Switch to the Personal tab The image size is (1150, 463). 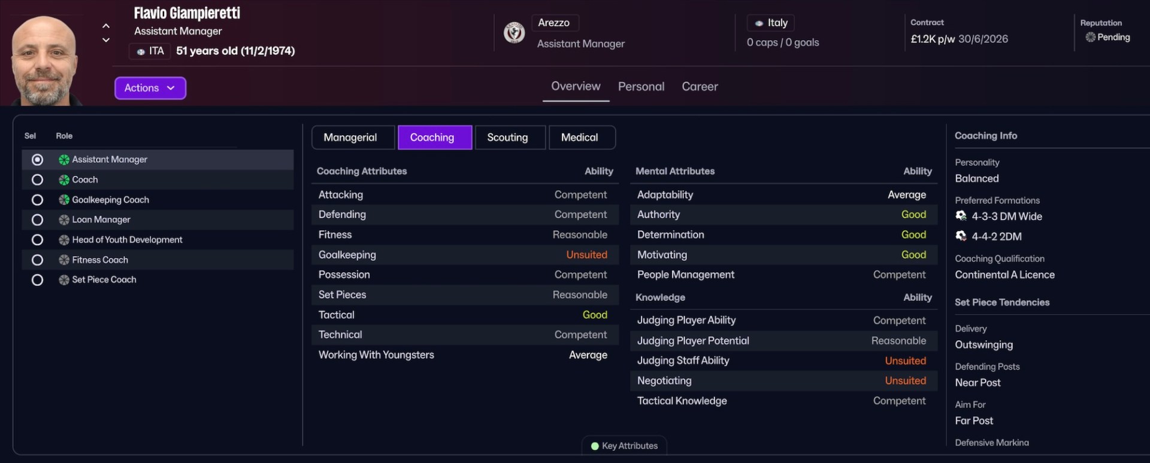tap(641, 87)
